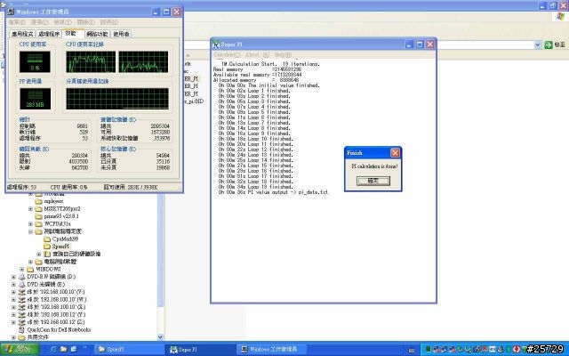Click CPU usage history left graph

91,61
